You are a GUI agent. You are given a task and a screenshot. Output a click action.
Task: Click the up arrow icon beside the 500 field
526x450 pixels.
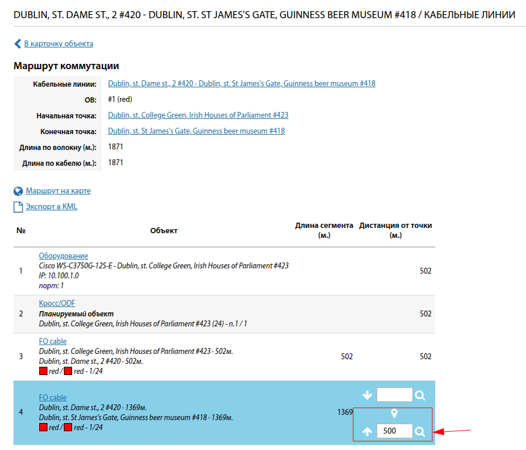click(367, 432)
